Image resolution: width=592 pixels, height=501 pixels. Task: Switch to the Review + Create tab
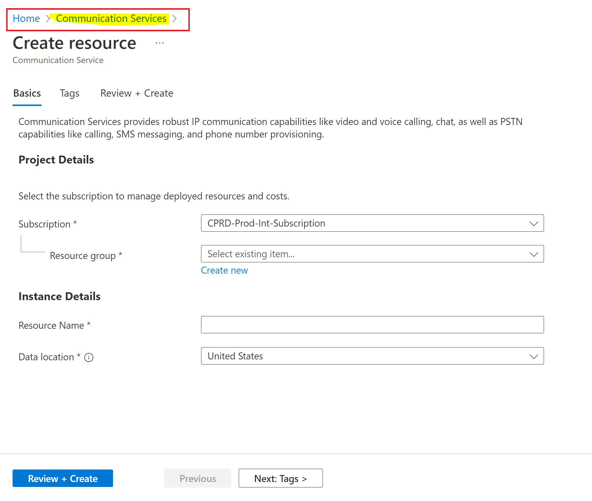coord(136,93)
